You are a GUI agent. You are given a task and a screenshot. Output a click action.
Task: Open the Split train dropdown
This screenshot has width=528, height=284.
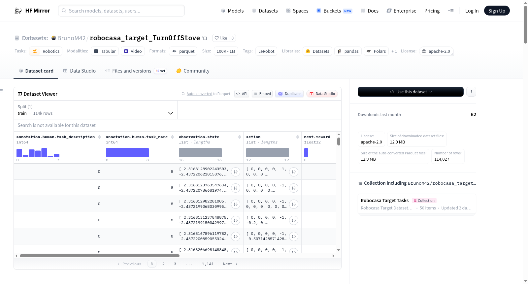[95, 110]
